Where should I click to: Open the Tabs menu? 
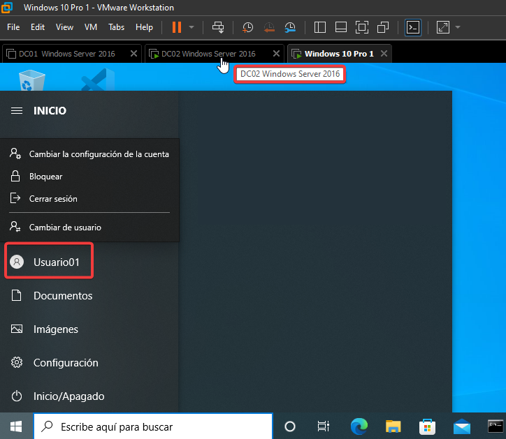coord(116,27)
